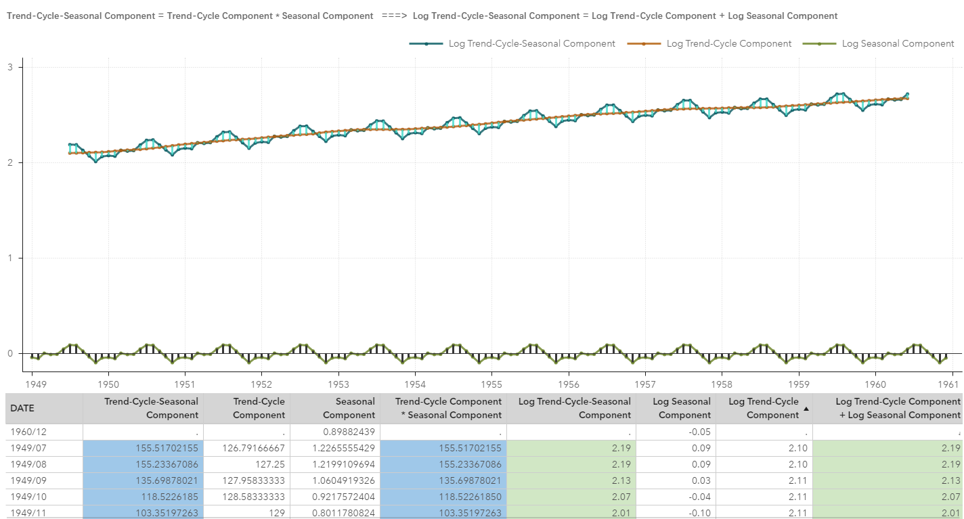Select the Log Seasonal Component legend entry

tap(878, 43)
